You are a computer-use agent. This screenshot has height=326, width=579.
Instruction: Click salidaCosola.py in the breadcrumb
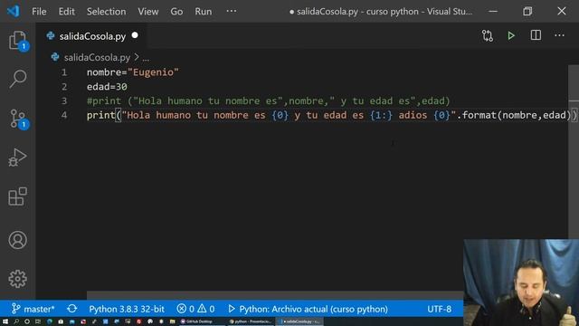97,57
